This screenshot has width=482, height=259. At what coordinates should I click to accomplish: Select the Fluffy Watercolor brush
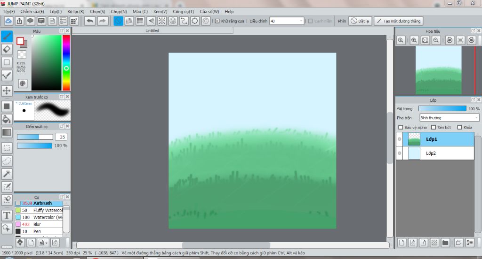[39, 210]
